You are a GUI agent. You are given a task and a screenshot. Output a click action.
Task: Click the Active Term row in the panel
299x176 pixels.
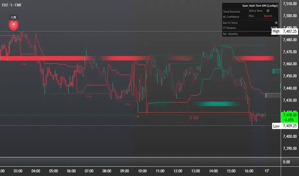[x=263, y=11]
